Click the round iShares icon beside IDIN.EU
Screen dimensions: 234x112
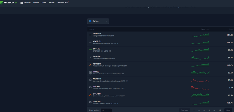pyautogui.click(x=90, y=73)
